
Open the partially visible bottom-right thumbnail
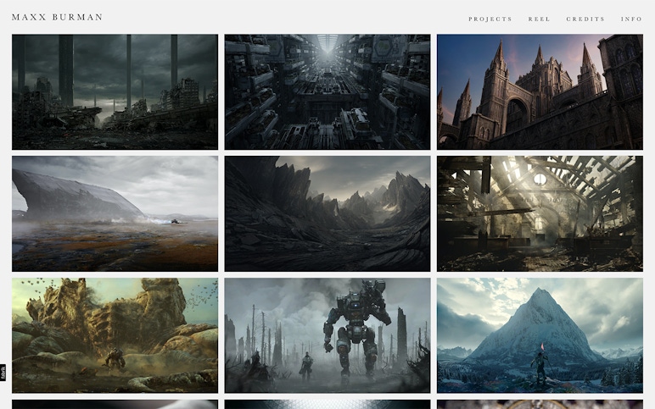pyautogui.click(x=540, y=404)
